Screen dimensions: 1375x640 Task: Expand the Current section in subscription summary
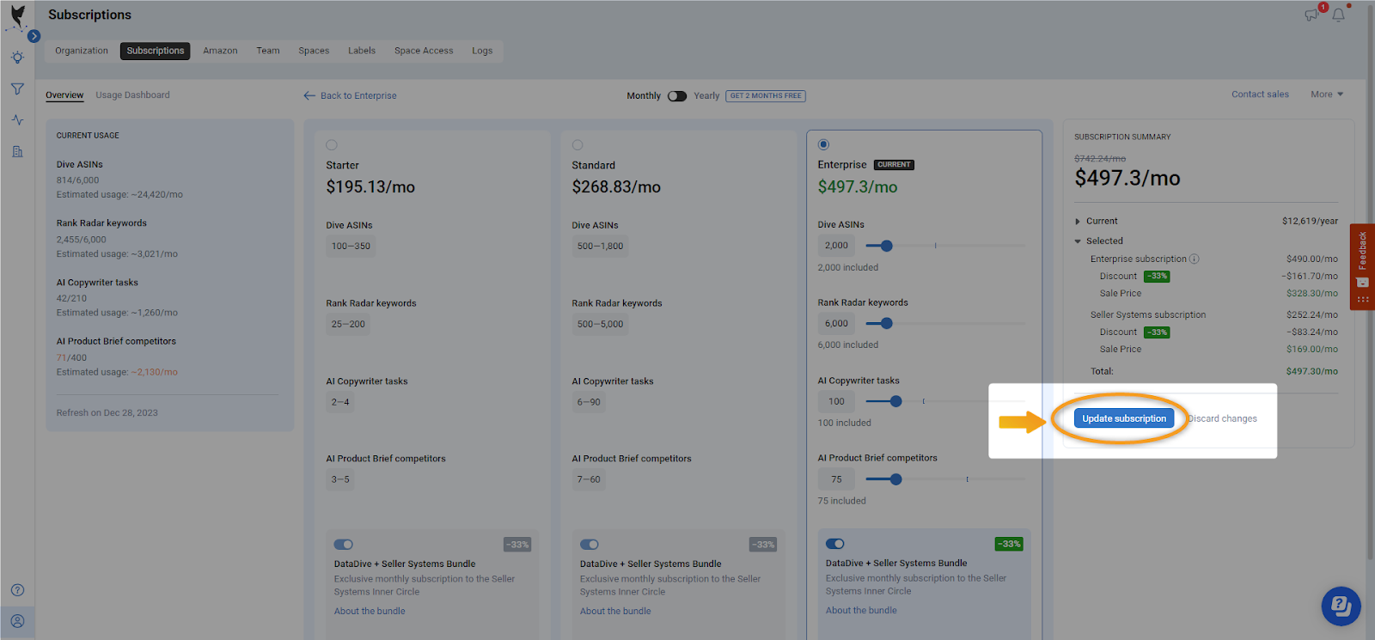coord(1078,222)
